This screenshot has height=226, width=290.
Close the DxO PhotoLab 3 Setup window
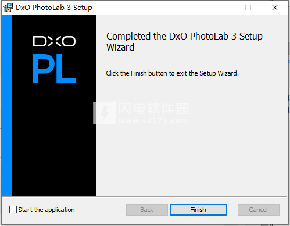275,8
